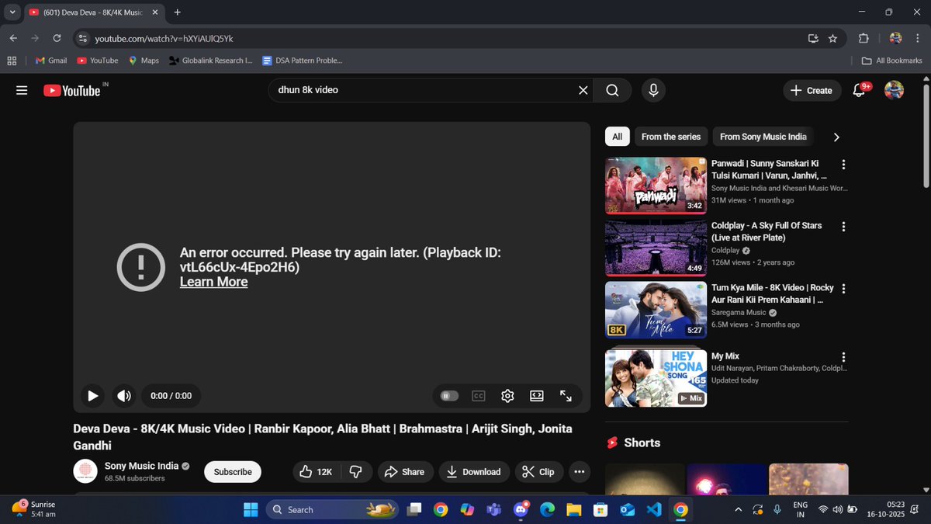Open File Explorer from the taskbar

click(x=573, y=510)
